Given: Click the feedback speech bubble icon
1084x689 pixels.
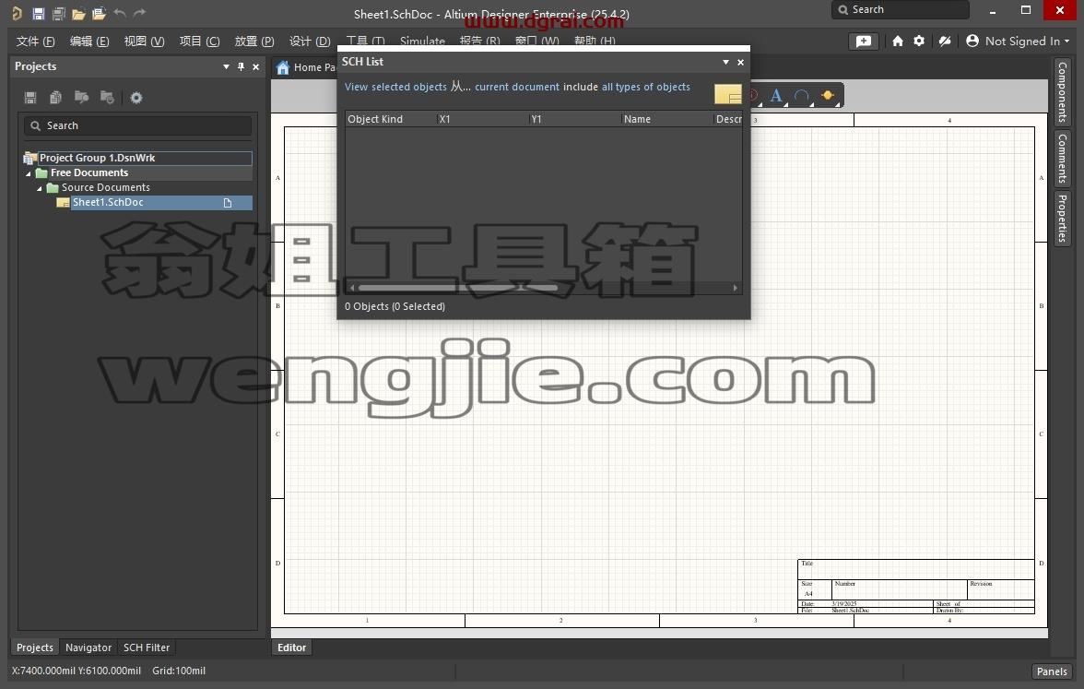Looking at the screenshot, I should pos(864,42).
